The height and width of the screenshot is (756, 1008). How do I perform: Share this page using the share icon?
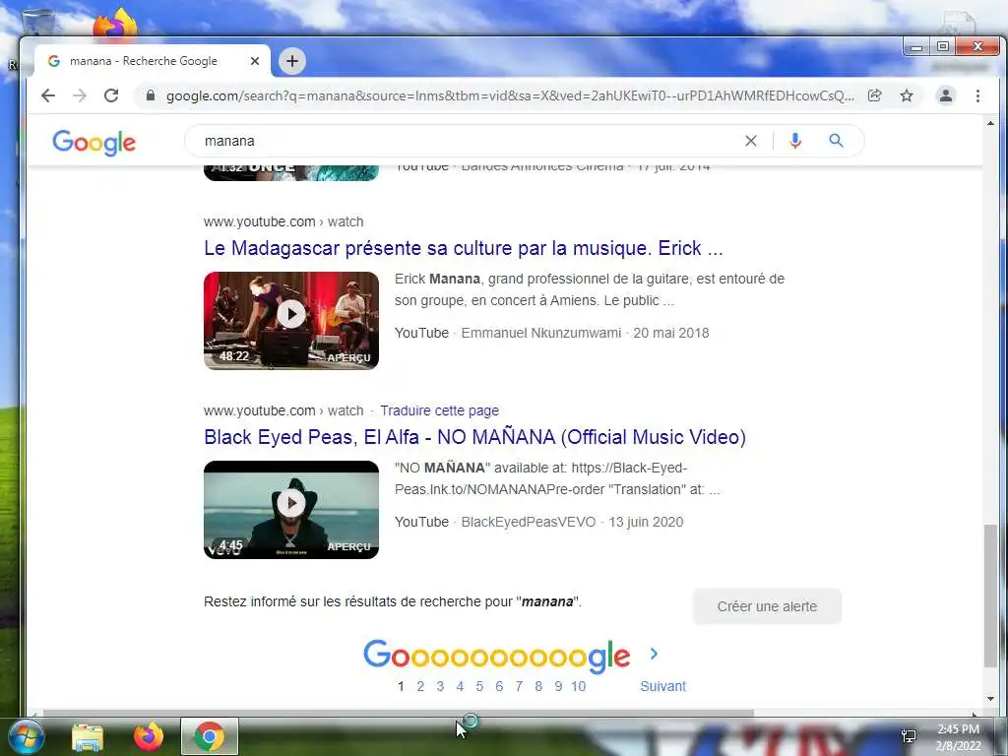(x=874, y=95)
